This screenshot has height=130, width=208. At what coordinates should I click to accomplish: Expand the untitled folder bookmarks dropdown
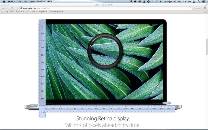point(56,12)
